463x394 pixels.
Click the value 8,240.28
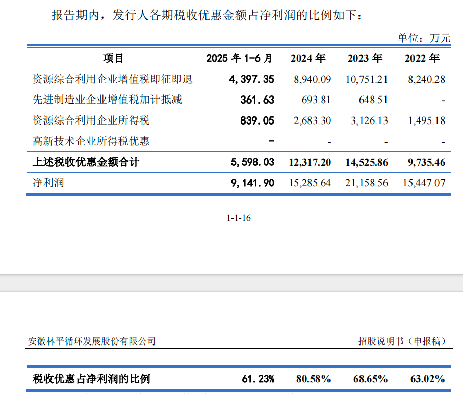[x=427, y=79]
